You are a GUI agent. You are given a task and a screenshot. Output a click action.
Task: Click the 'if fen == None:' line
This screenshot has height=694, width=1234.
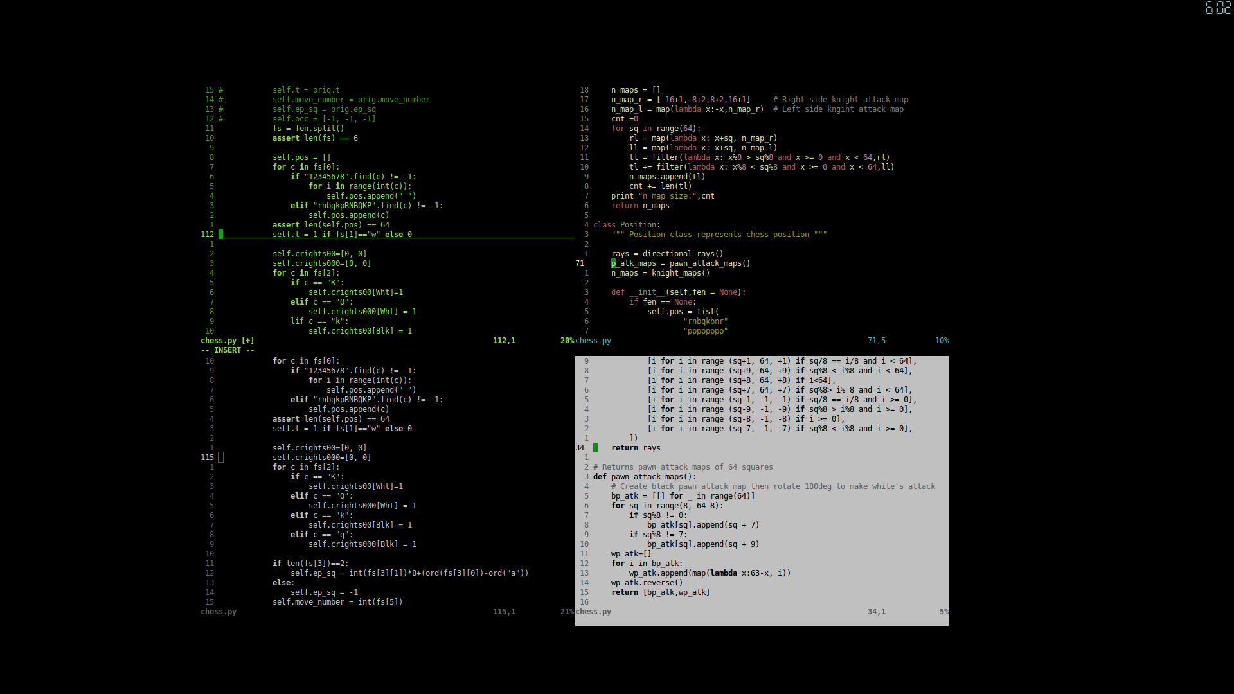(x=663, y=302)
